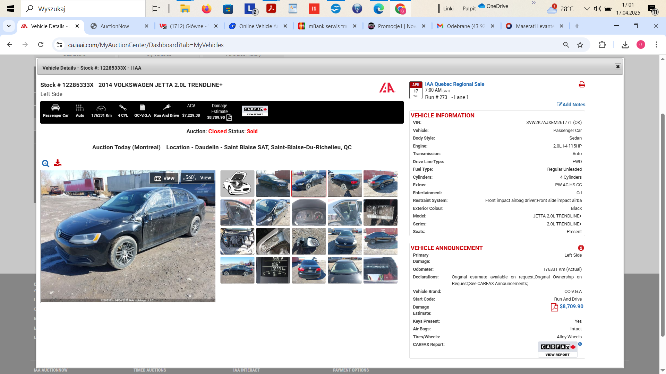Select the engine bay thumbnail
The width and height of the screenshot is (666, 374).
pos(237,241)
